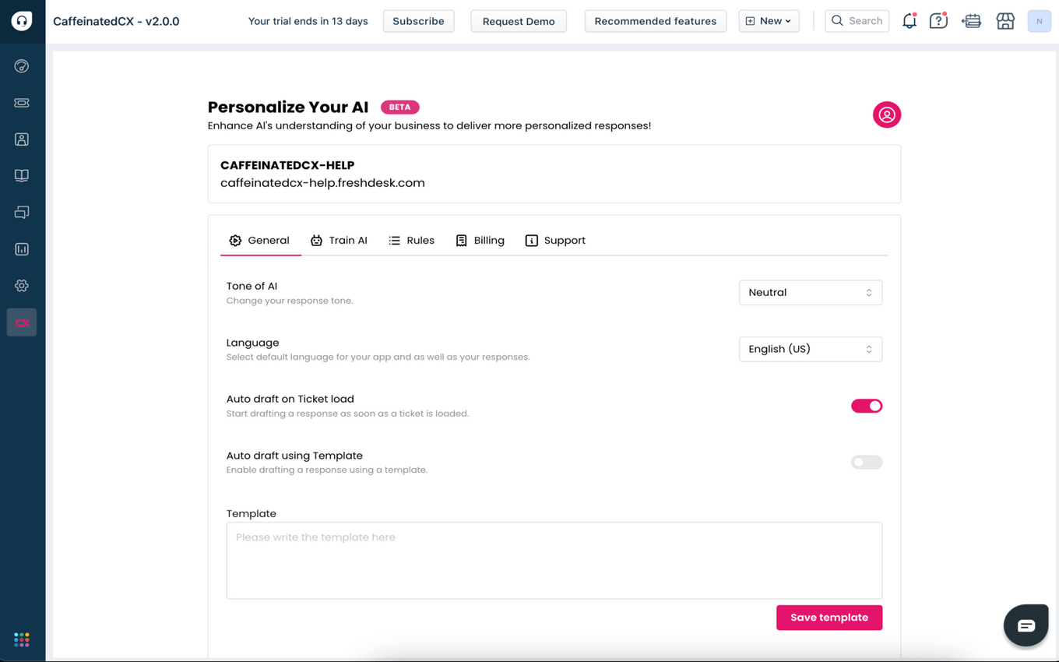Open the Billing tab
The image size is (1059, 662).
(480, 241)
